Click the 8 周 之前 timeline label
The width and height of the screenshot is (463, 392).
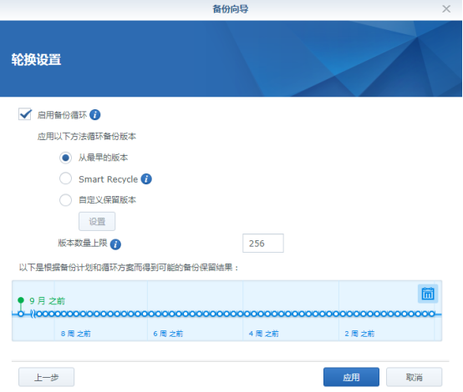(x=76, y=334)
